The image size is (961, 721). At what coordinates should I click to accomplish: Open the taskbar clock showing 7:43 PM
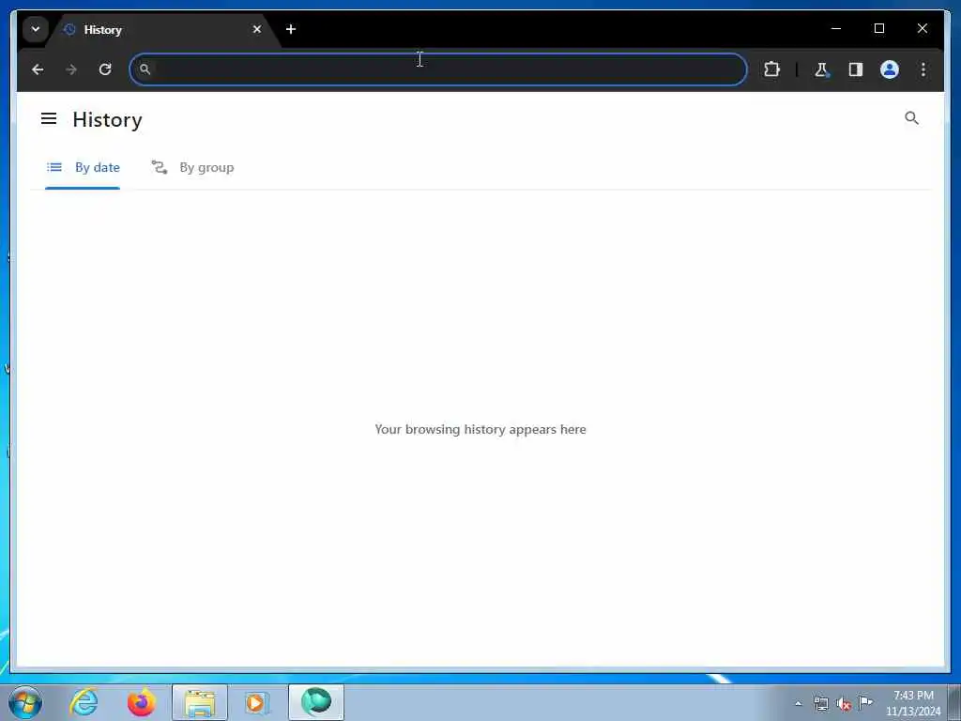click(913, 703)
